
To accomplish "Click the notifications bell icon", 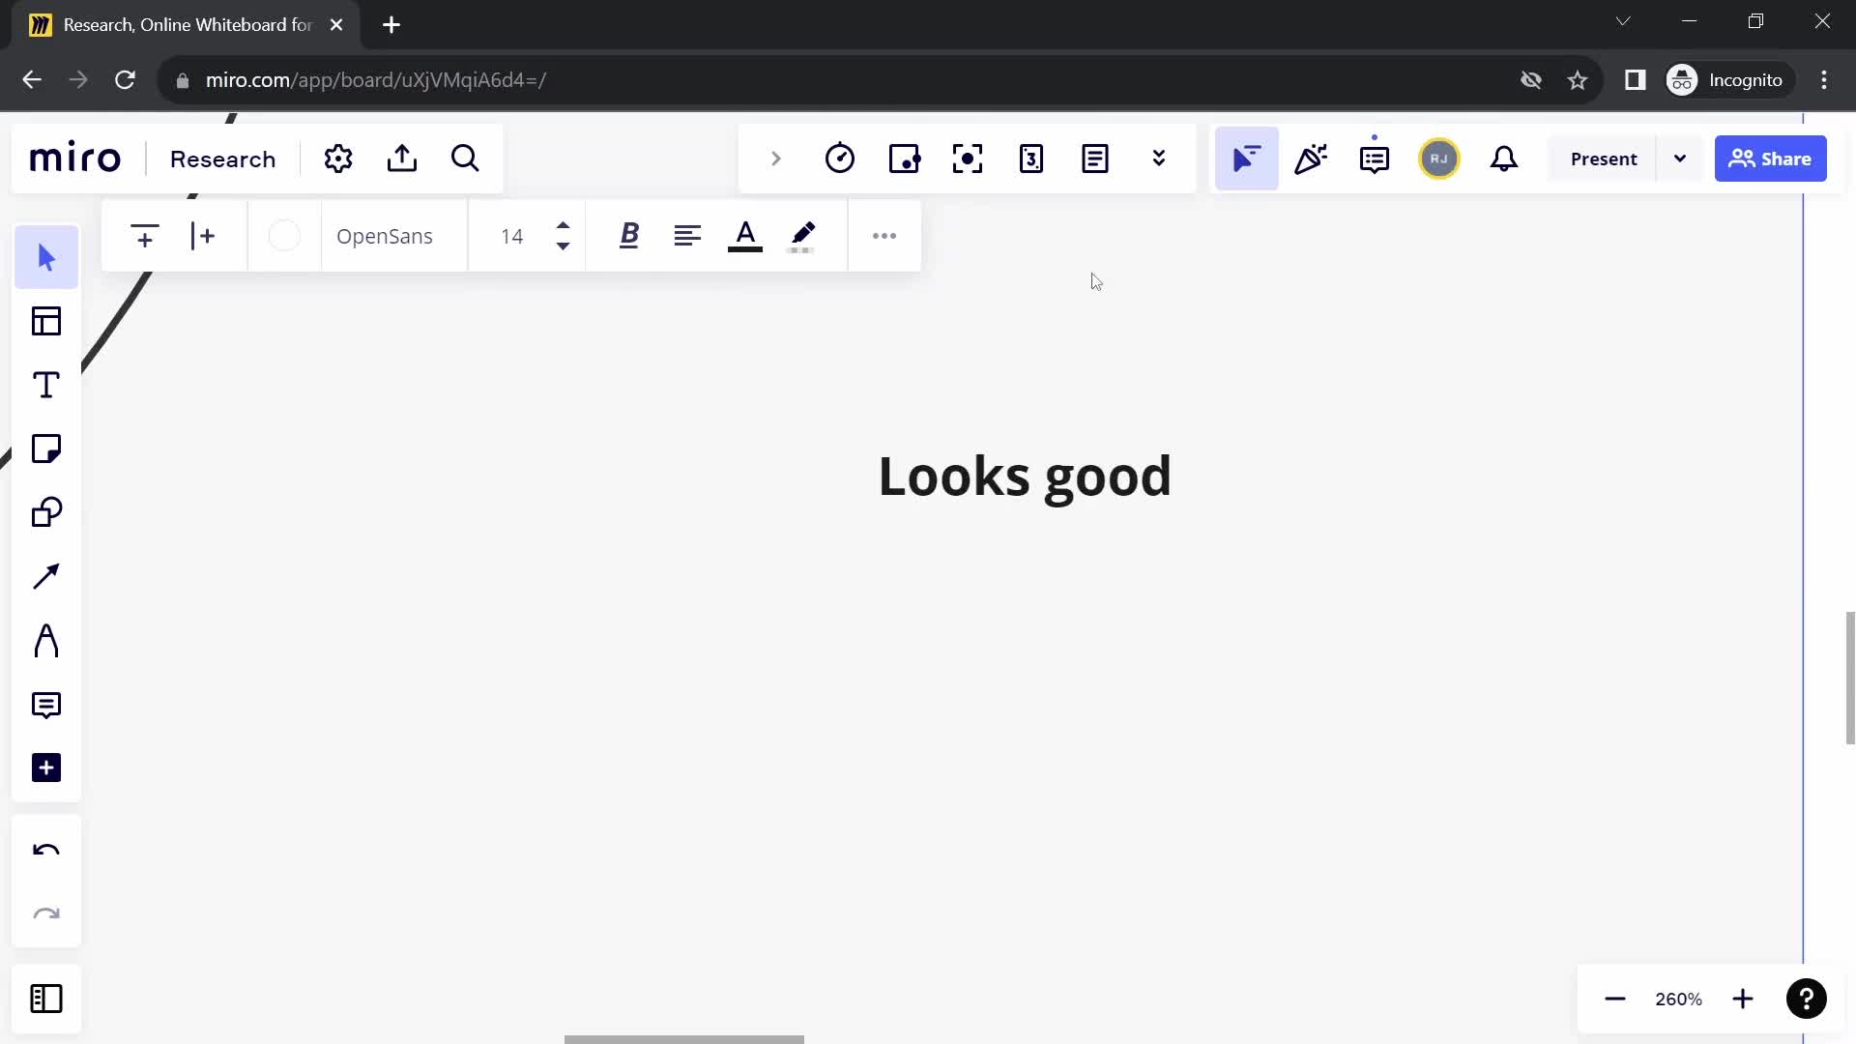I will 1504,159.
